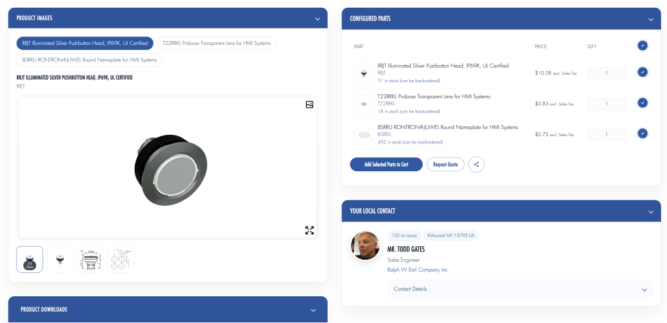Click the RRJT part thumbnail in parts list
This screenshot has width=667, height=323.
[x=363, y=73]
